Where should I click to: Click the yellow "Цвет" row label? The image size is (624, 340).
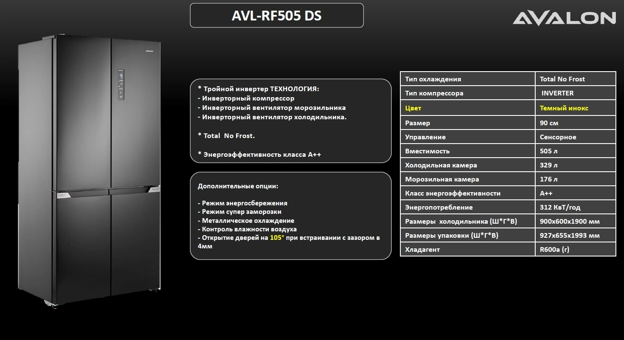click(x=413, y=108)
